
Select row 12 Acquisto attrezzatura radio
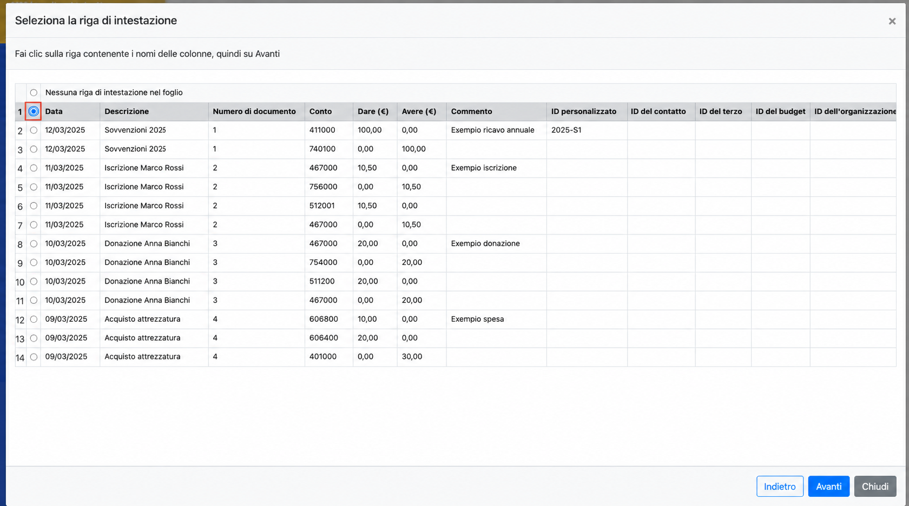(34, 319)
